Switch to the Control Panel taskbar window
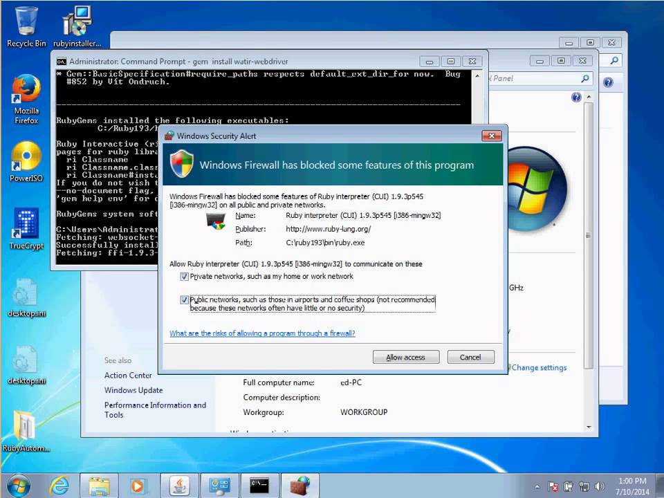 coord(219,486)
